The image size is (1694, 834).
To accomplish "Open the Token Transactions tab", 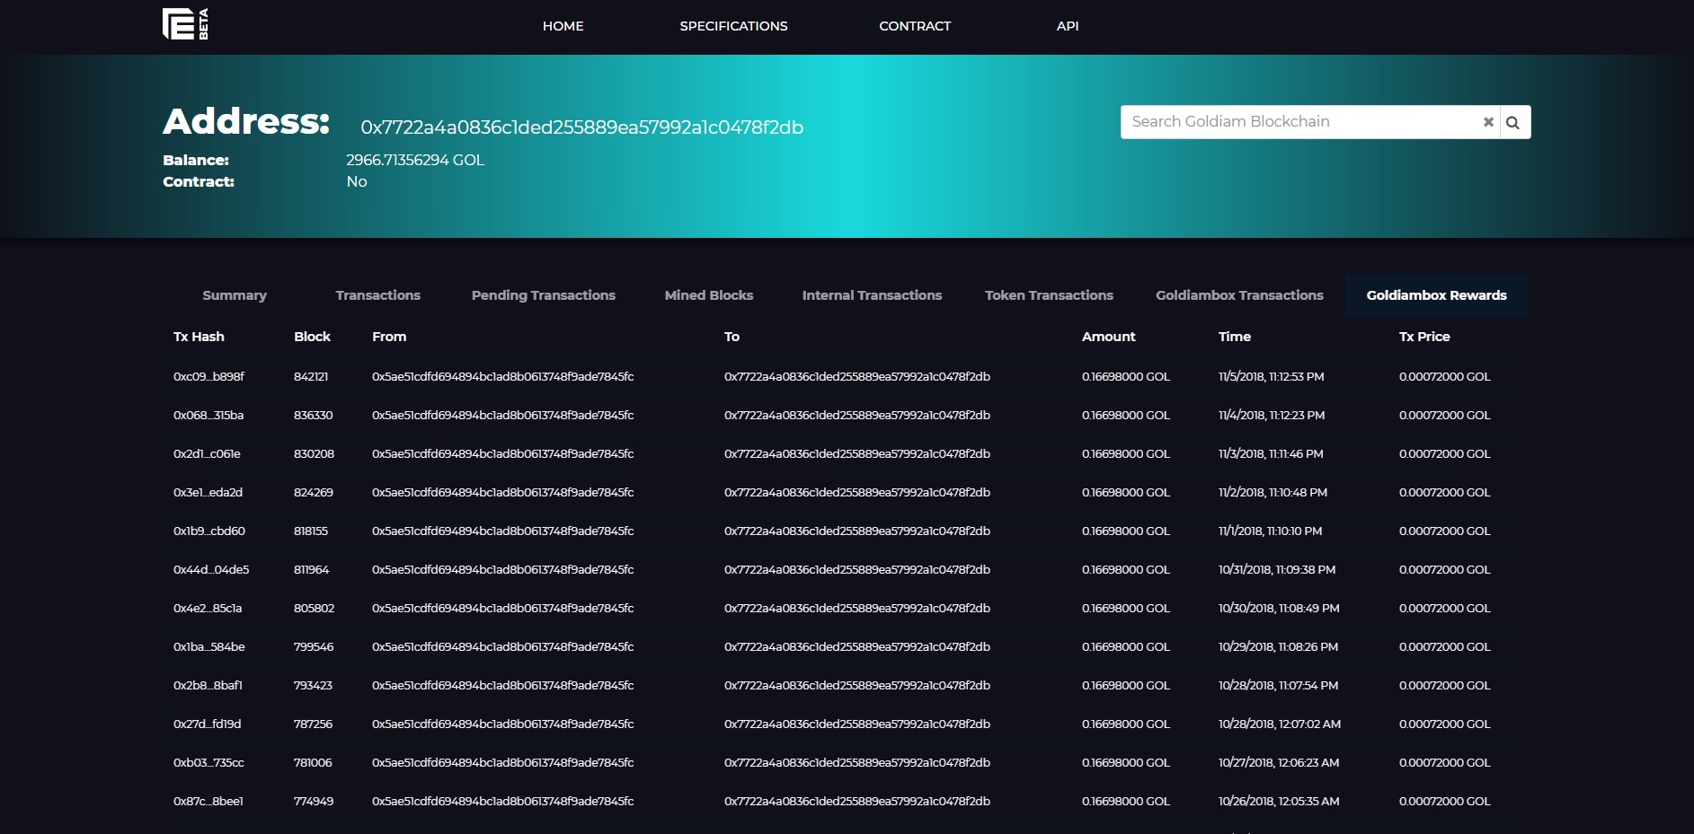I will coord(1049,295).
